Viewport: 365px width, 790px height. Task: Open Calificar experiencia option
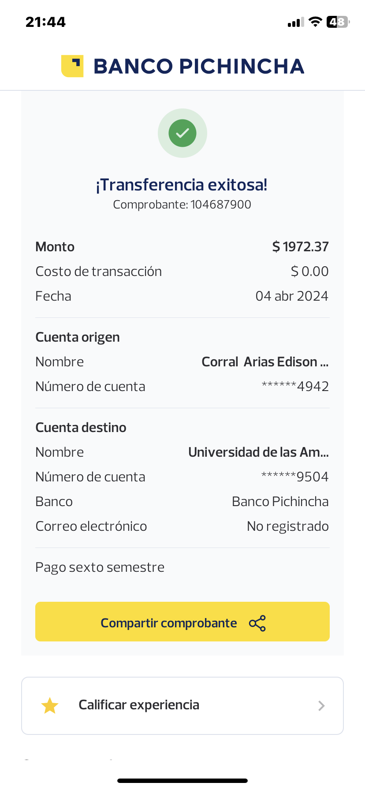[x=138, y=705]
